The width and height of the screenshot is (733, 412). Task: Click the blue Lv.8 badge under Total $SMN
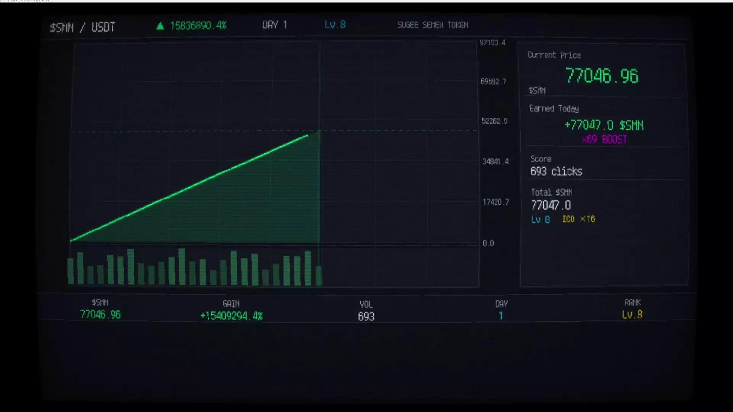pos(540,220)
